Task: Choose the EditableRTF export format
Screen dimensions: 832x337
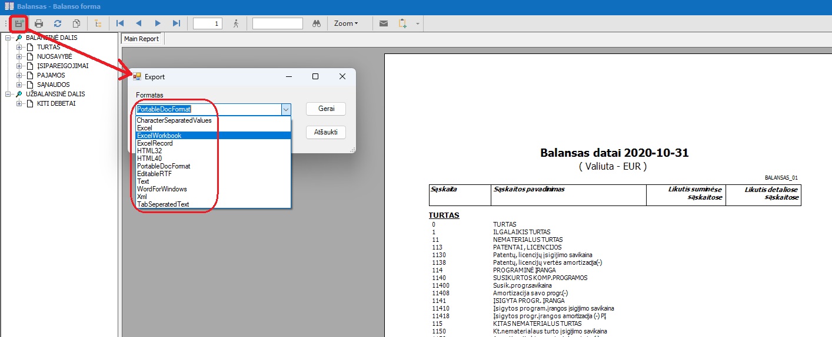Action: point(213,174)
